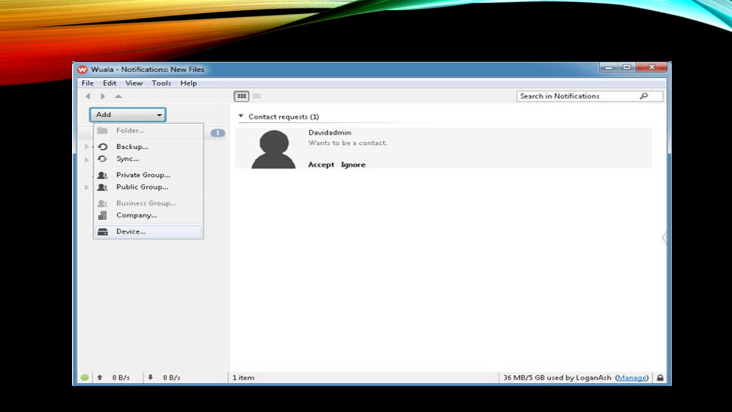Image resolution: width=732 pixels, height=412 pixels.
Task: Go up one level with the up arrow
Action: click(118, 96)
